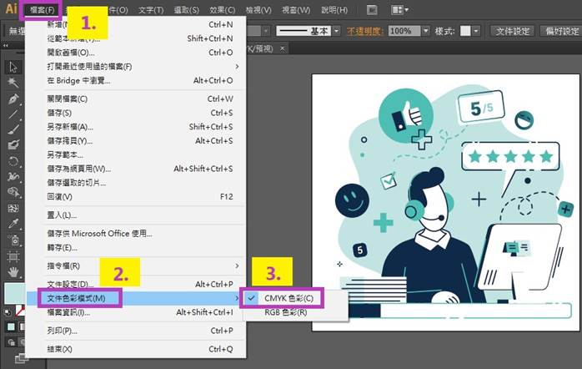The image size is (582, 369).
Task: Choose 關閉檔案(C) from the menu
Action: point(135,99)
